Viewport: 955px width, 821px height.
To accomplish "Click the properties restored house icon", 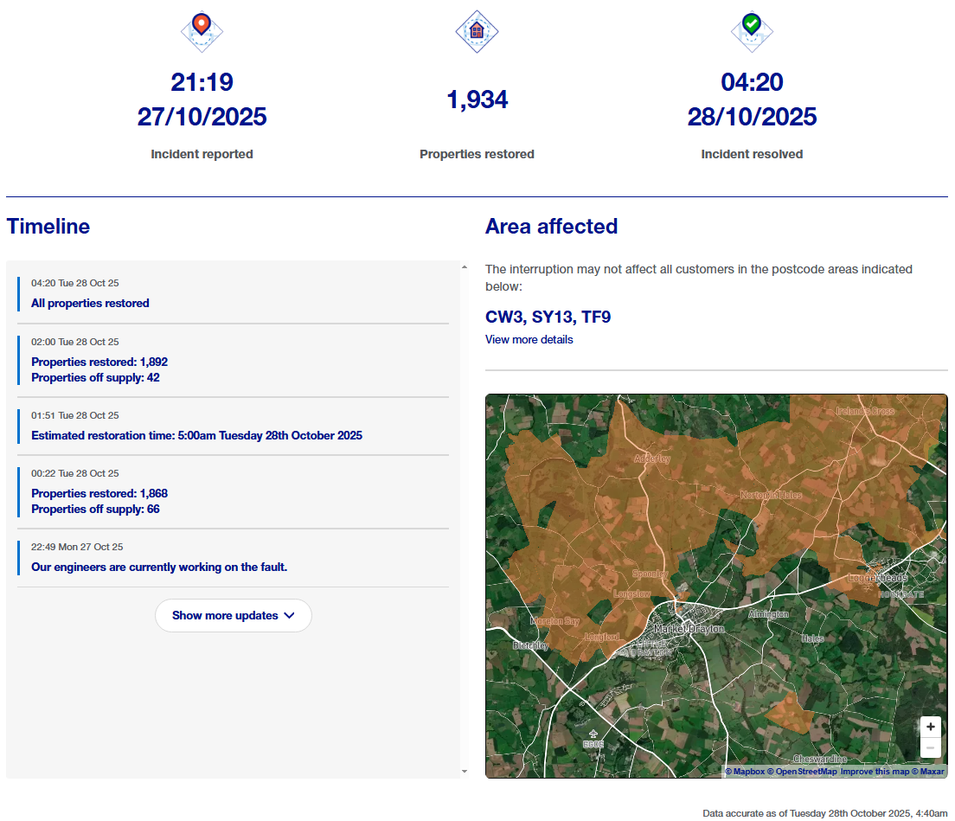I will pyautogui.click(x=477, y=31).
